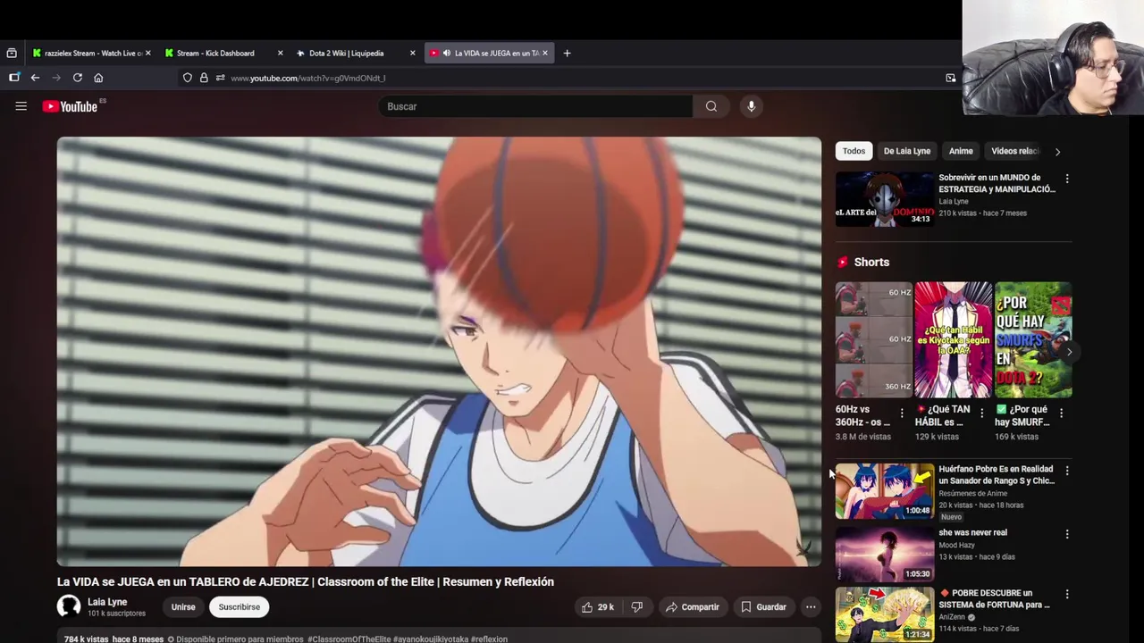Open the Huérfano Pobre video thumbnail

tap(884, 490)
